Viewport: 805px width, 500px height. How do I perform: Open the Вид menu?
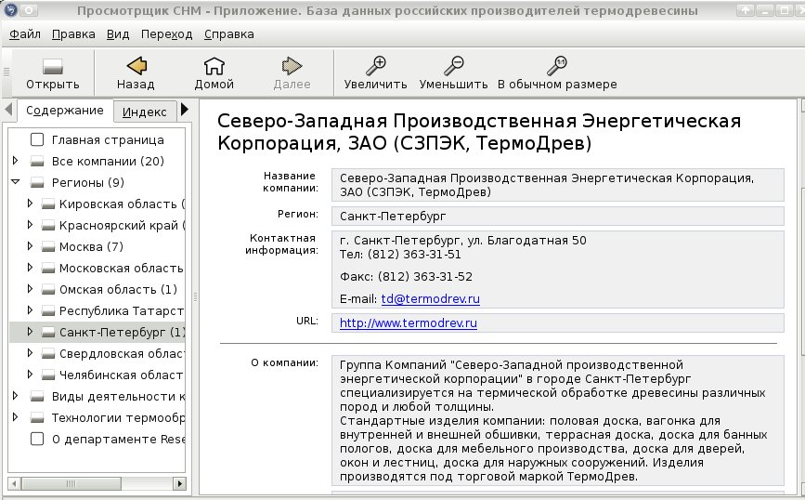[x=118, y=34]
